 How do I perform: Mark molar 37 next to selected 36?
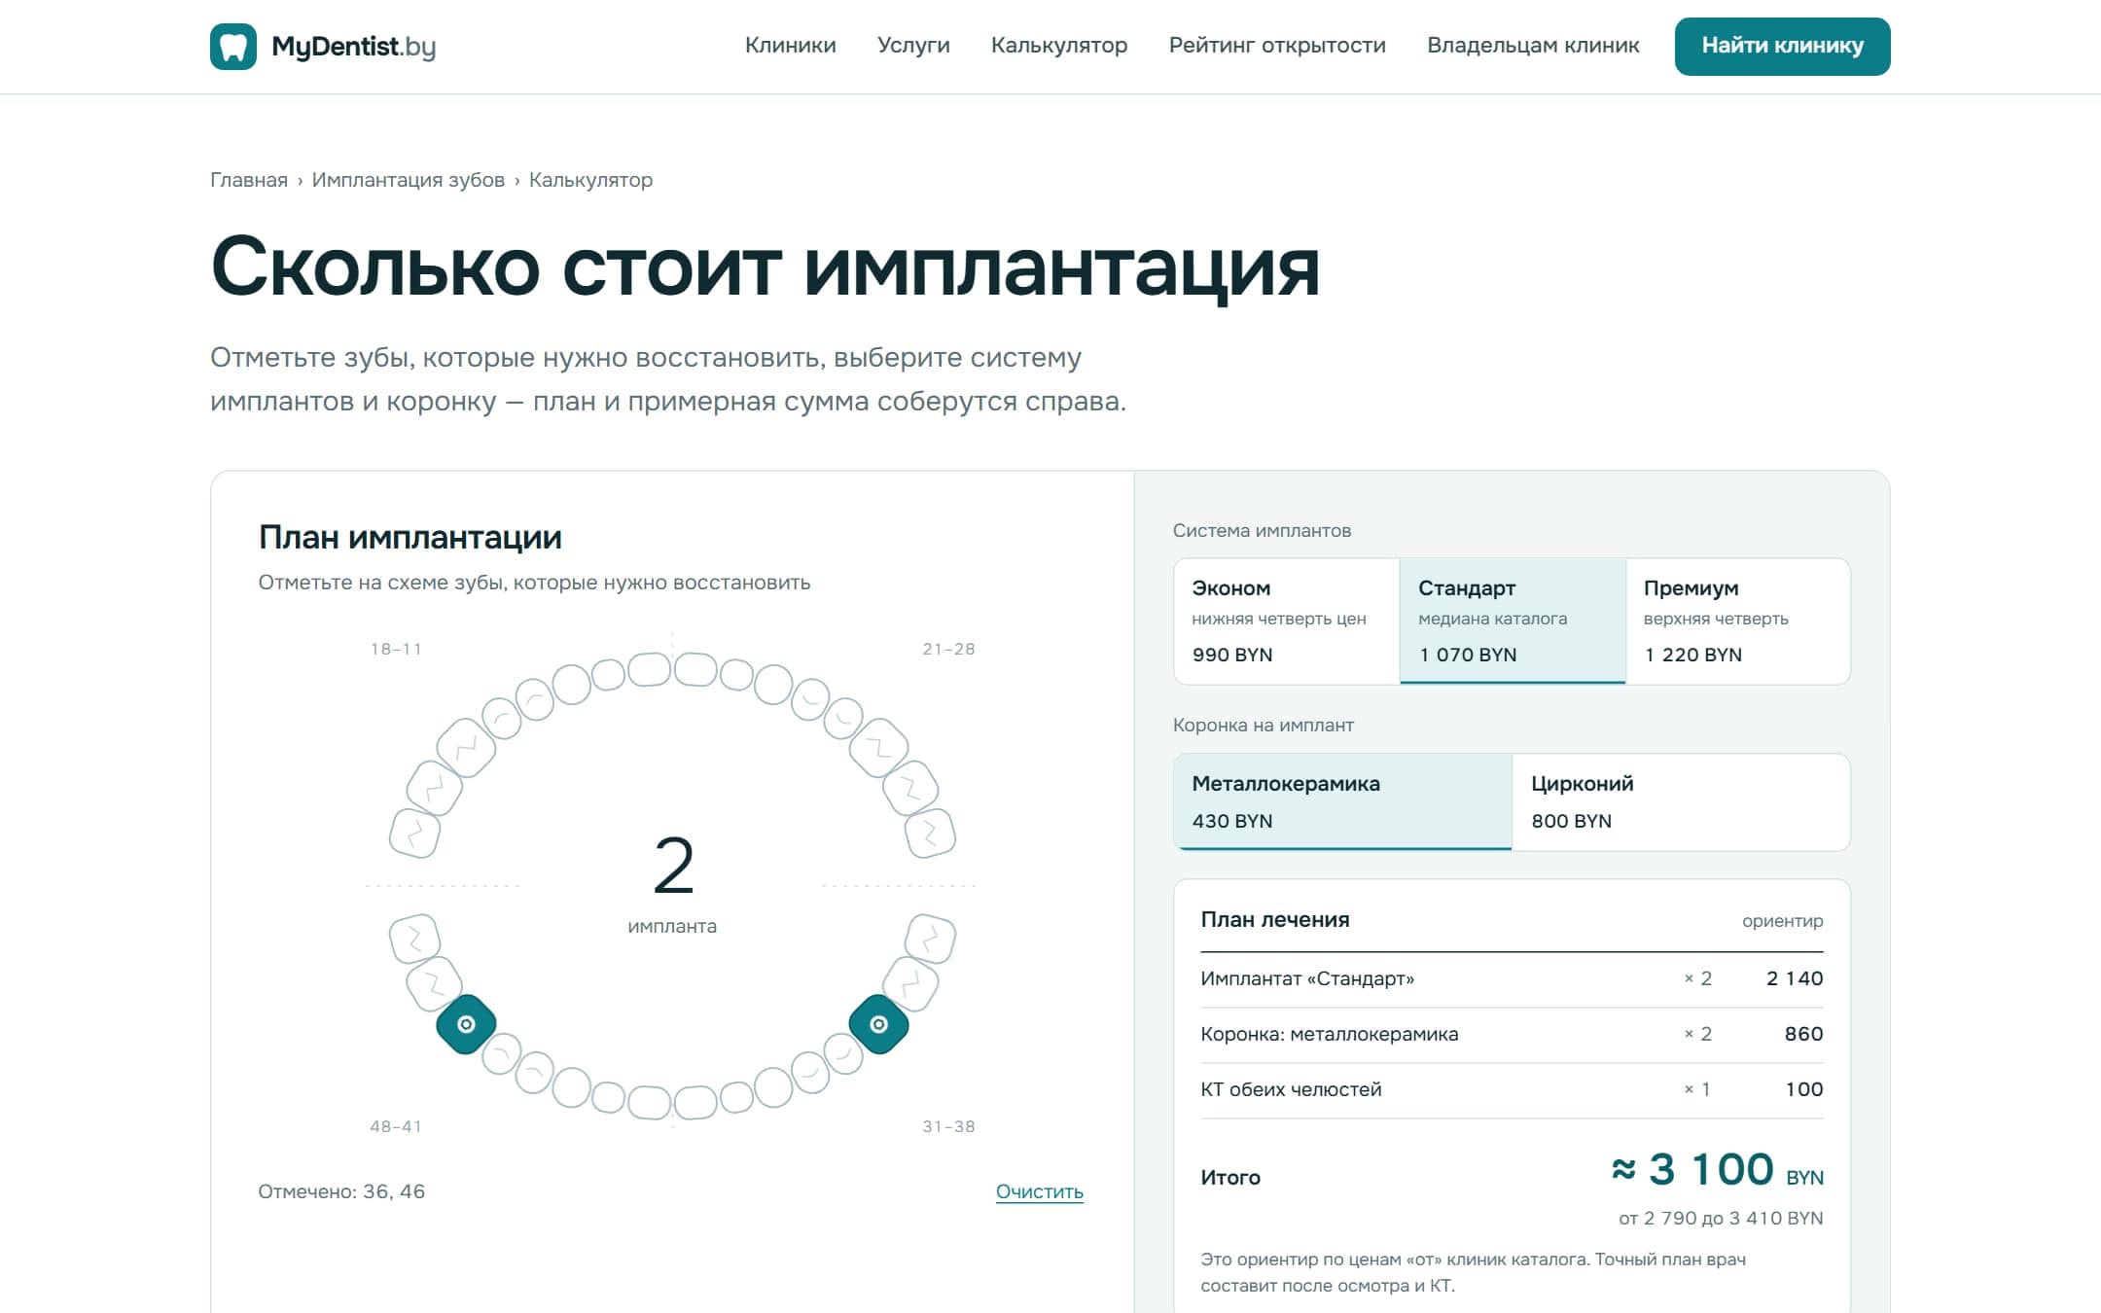(910, 983)
